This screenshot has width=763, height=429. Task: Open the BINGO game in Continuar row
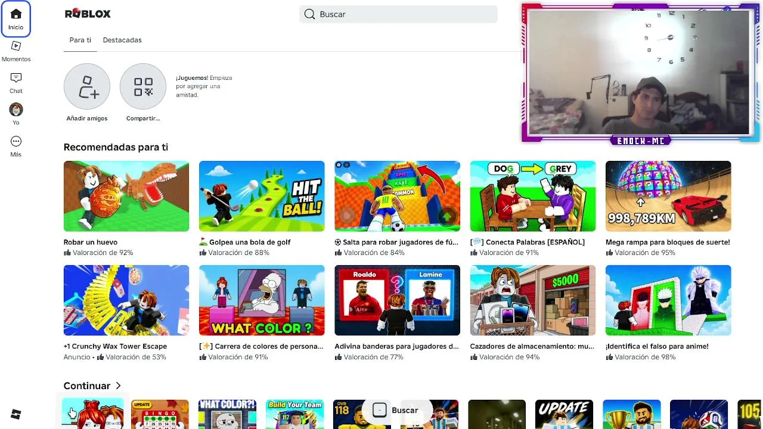point(160,414)
